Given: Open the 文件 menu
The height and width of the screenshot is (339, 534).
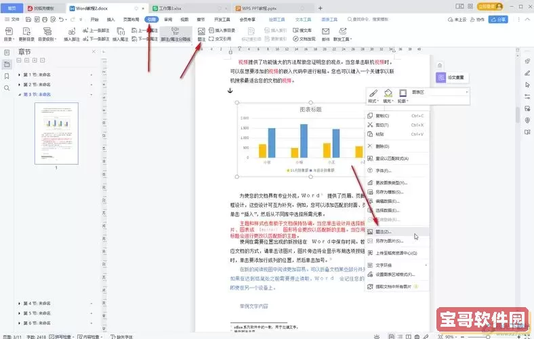Looking at the screenshot, I should [x=12, y=20].
